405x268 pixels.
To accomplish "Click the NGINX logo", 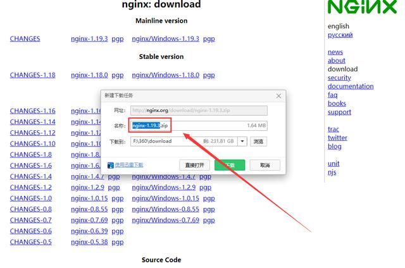I will [x=362, y=7].
